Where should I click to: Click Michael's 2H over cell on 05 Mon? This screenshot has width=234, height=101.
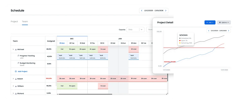pyautogui.click(x=133, y=49)
